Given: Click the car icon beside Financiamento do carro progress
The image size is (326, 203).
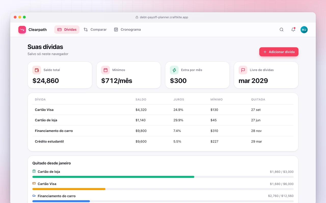Looking at the screenshot, I should 34,196.
